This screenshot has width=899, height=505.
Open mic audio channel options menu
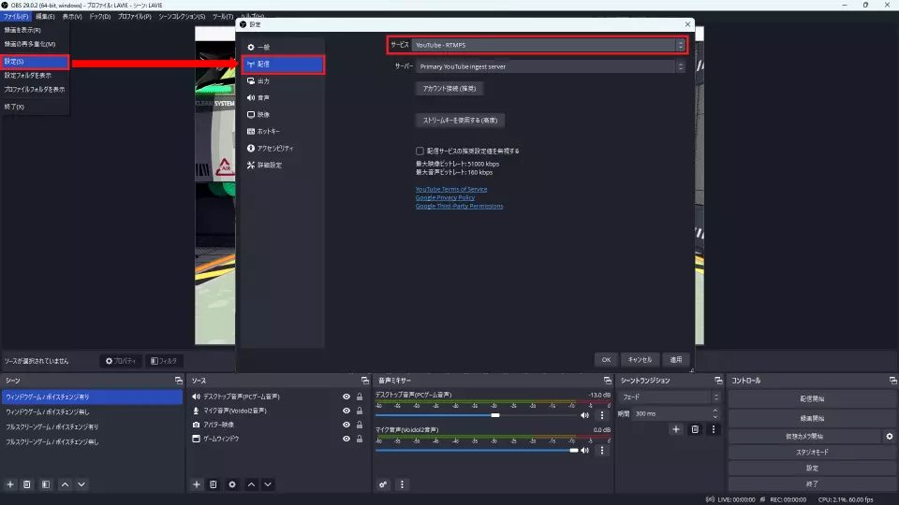pyautogui.click(x=602, y=451)
